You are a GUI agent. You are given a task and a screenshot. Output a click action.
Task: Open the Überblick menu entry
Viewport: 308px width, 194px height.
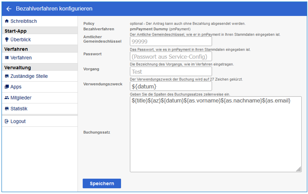21,39
